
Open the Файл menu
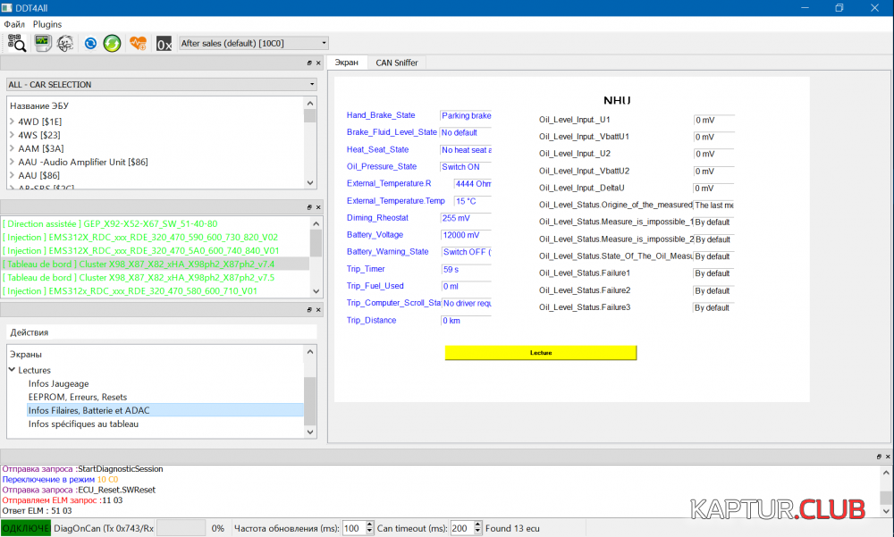click(14, 24)
